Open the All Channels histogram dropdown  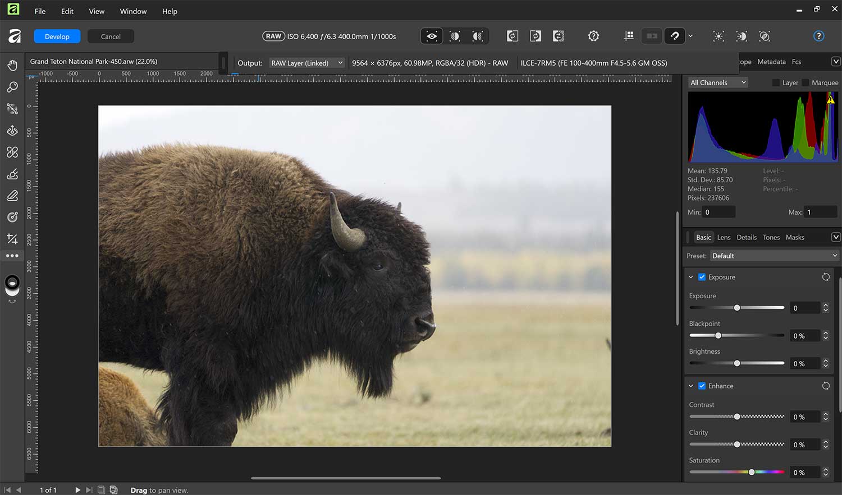tap(718, 82)
